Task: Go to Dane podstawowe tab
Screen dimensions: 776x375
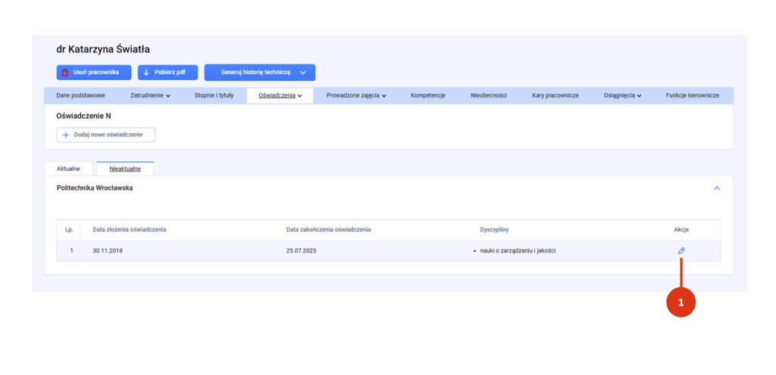Action: tap(80, 95)
